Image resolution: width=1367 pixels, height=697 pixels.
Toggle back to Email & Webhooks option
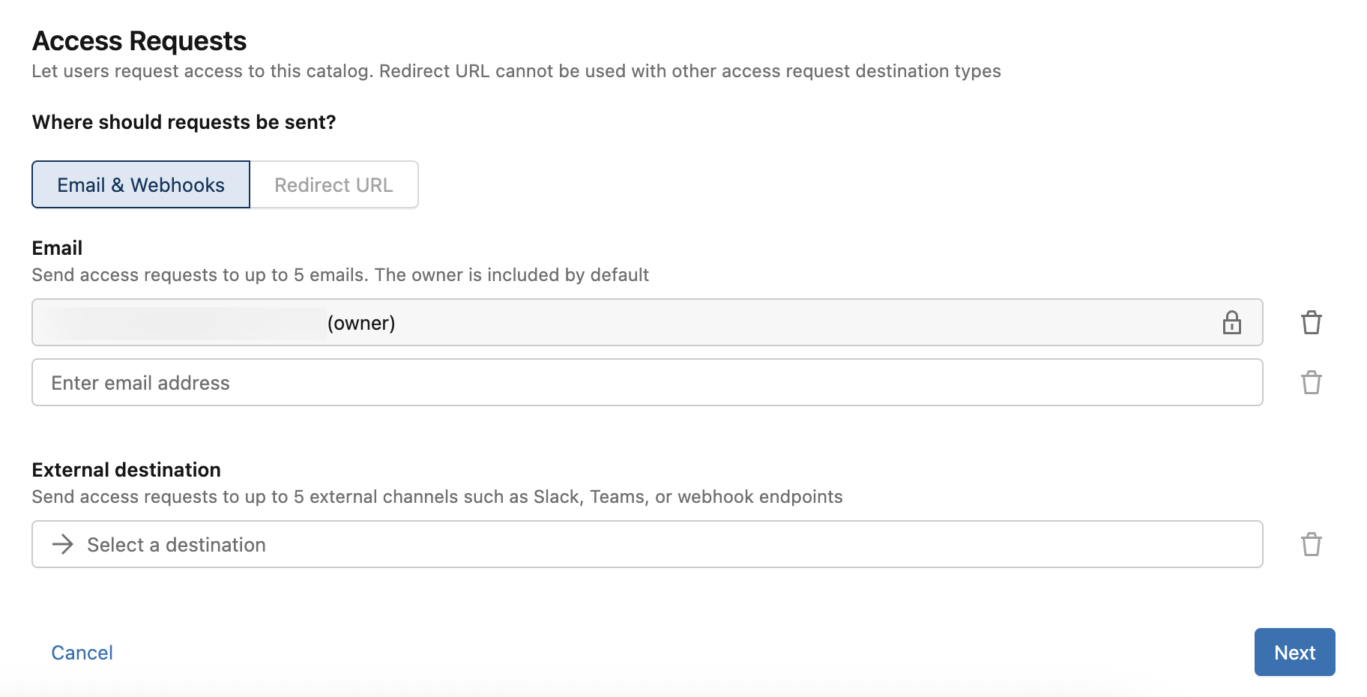coord(140,184)
